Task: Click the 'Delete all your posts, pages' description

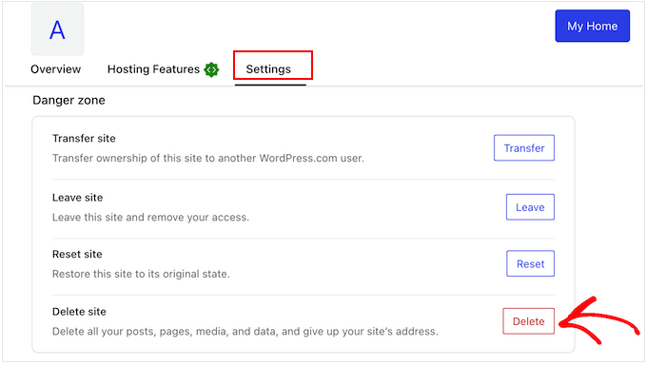Action: pos(245,331)
